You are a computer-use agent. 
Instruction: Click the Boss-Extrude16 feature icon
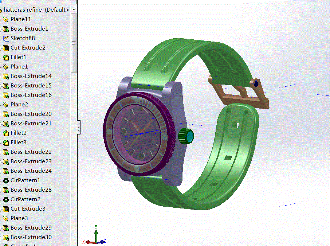6,95
